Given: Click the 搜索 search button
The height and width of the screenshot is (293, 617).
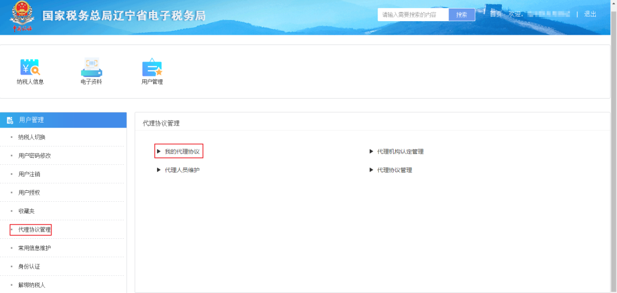Looking at the screenshot, I should click(x=462, y=14).
